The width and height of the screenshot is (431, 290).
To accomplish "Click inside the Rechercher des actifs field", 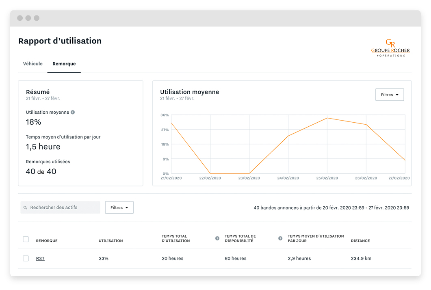I will click(x=61, y=207).
